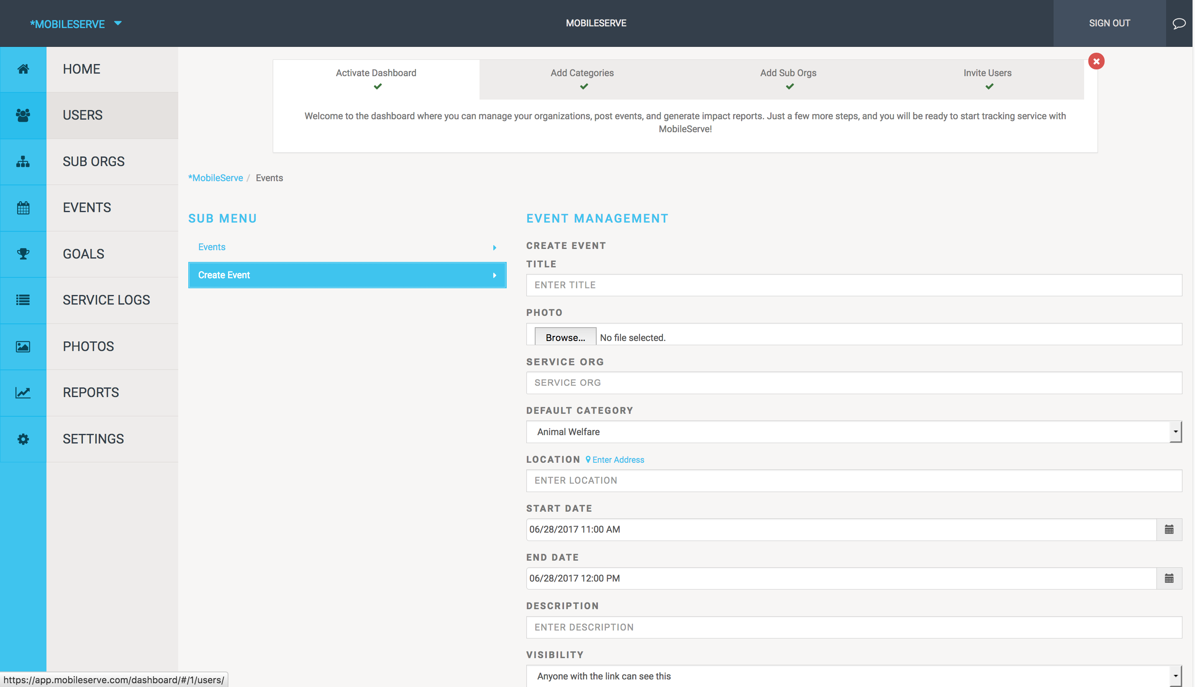Image resolution: width=1195 pixels, height=687 pixels.
Task: Click the Photos image icon in sidebar
Action: (22, 346)
